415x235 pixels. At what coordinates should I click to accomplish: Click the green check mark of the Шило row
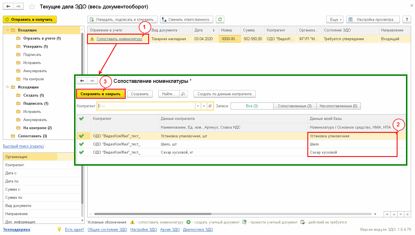[82, 144]
